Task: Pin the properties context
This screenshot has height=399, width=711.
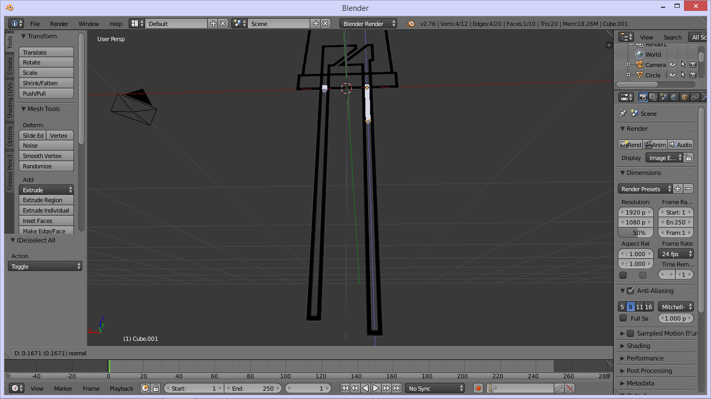Action: [x=623, y=113]
